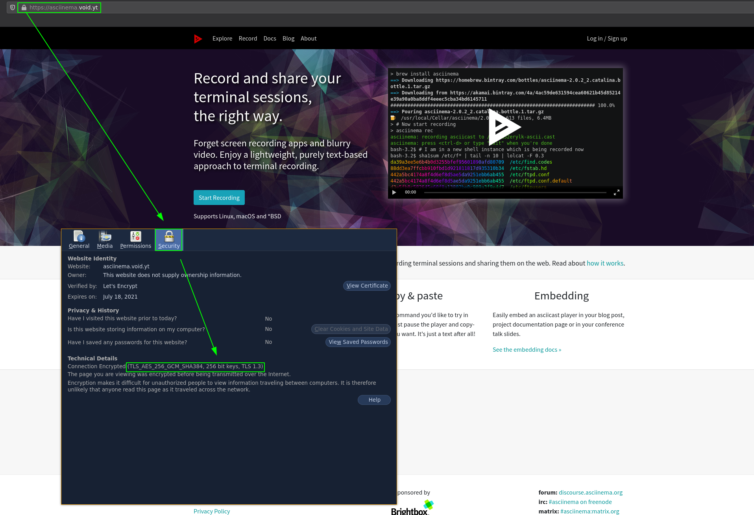Click the small play button in player bar

click(394, 192)
